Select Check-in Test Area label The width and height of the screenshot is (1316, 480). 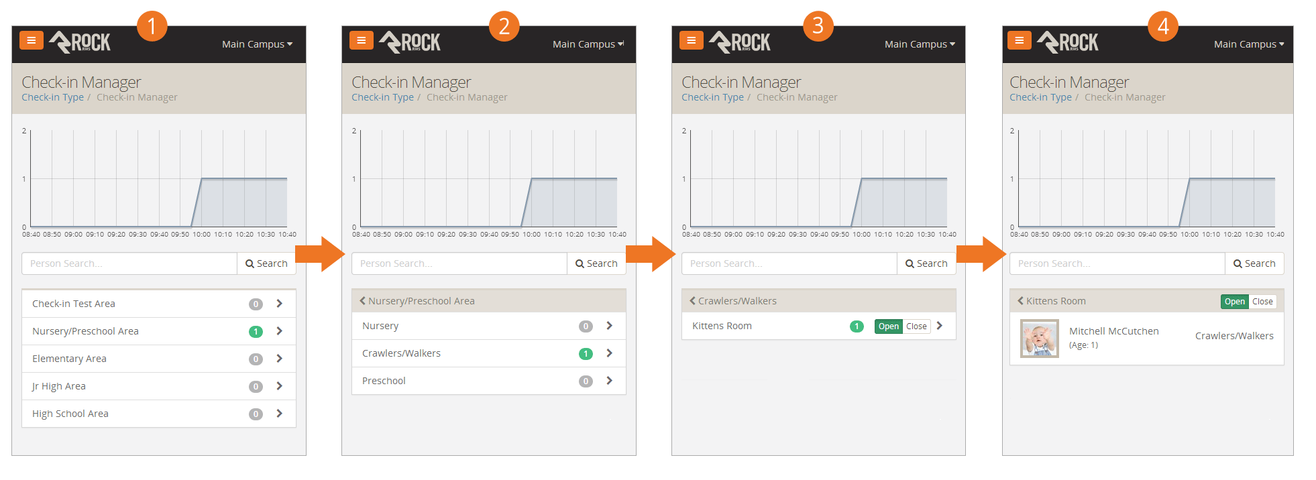[74, 304]
